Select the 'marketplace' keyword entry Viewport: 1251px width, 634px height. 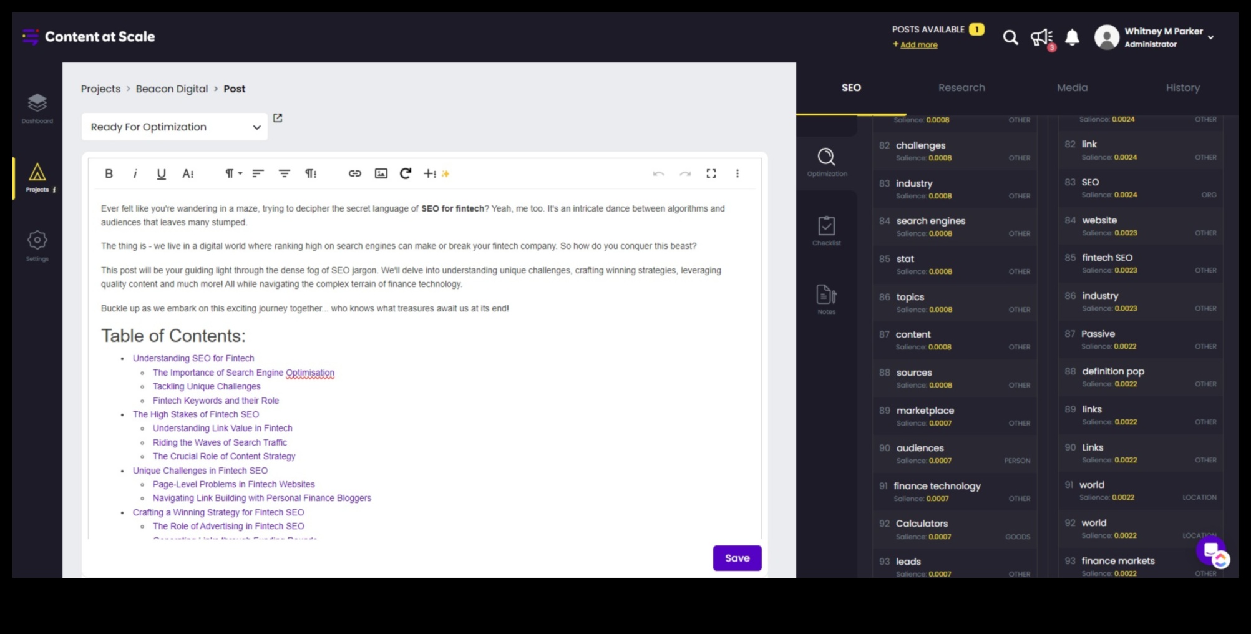[x=925, y=411]
